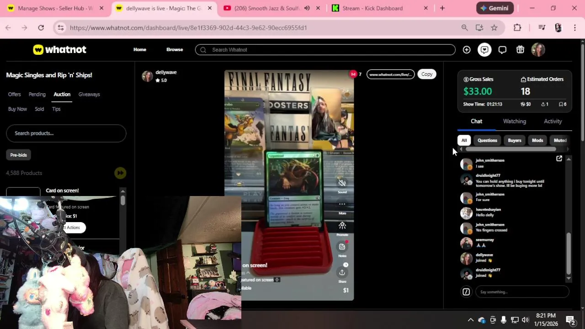
Task: Bookmark this page with star icon
Action: (494, 28)
